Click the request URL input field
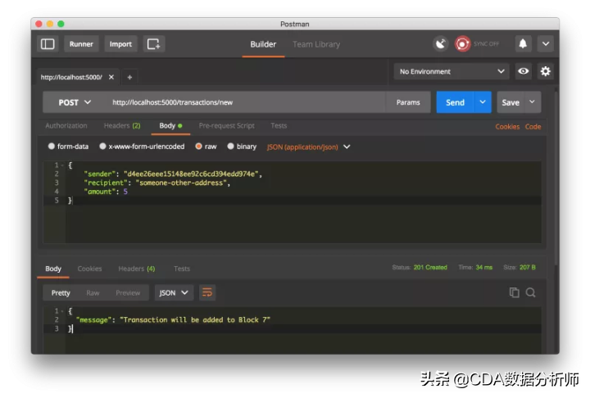 [x=244, y=102]
